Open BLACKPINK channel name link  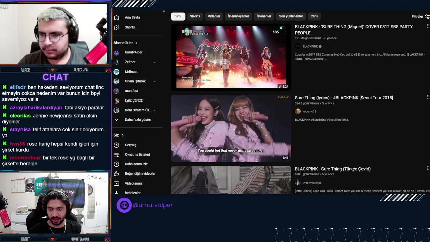310,47
